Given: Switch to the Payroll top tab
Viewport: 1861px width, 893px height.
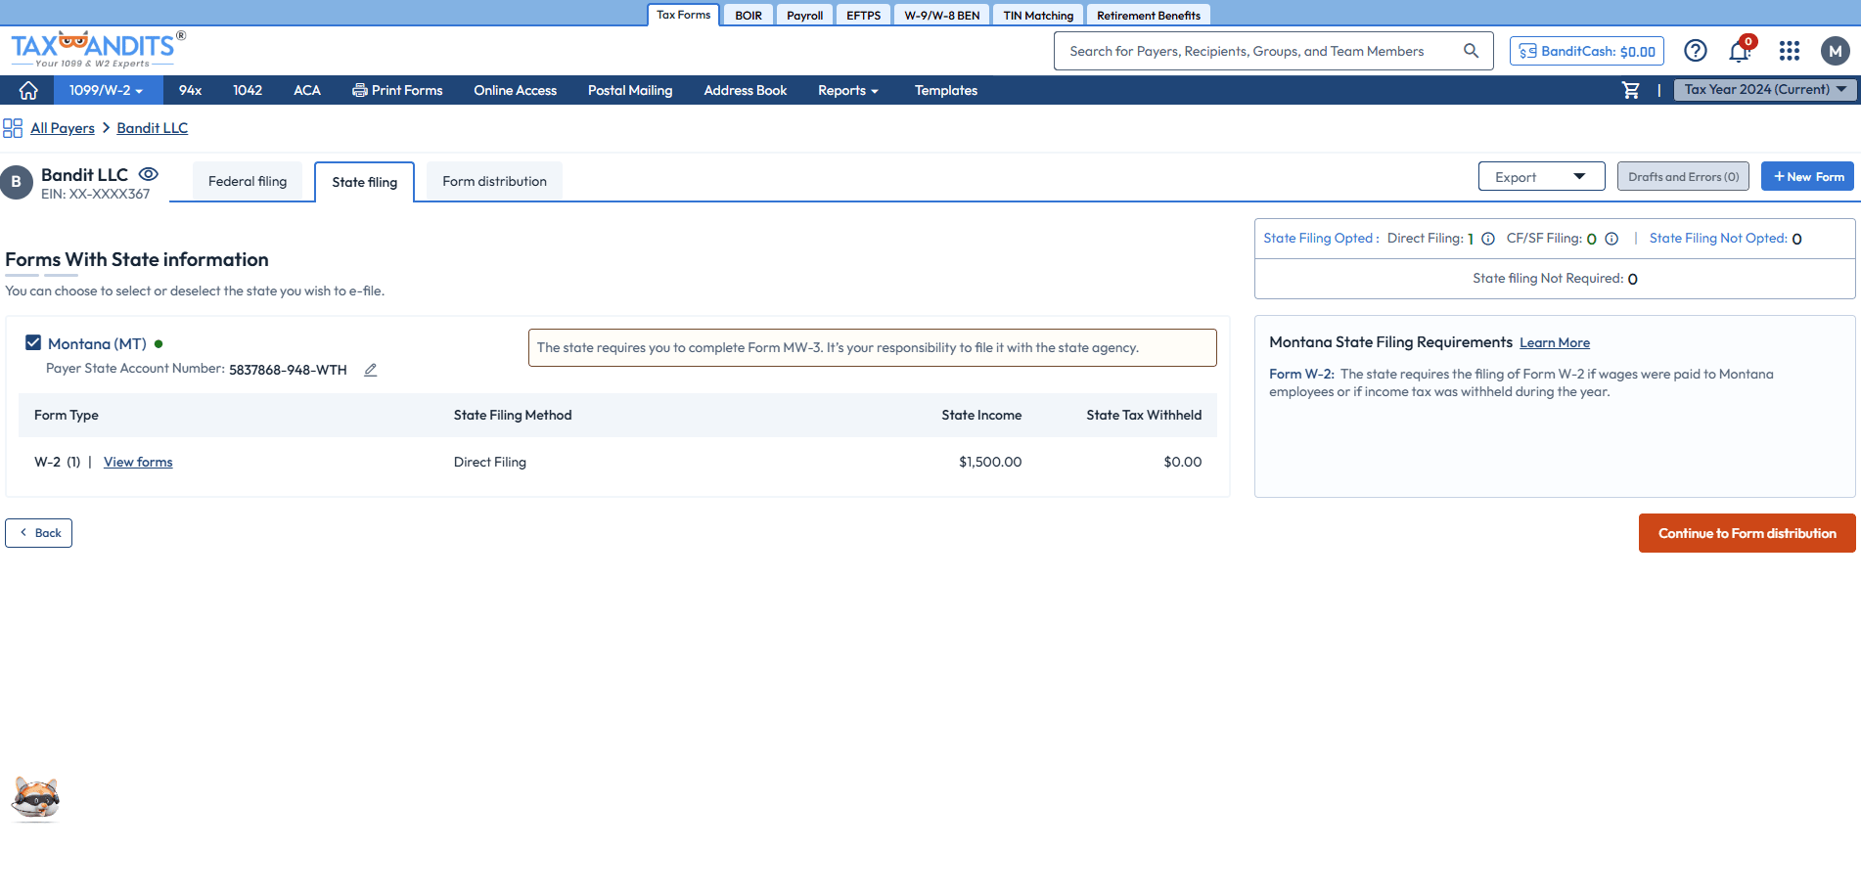Looking at the screenshot, I should click(804, 15).
